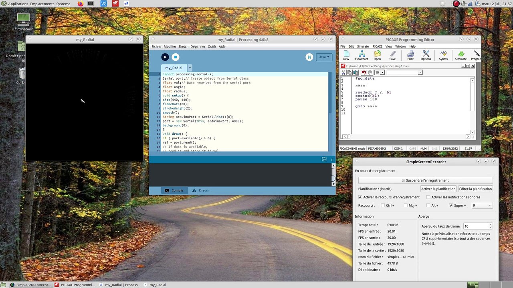Switch to SimpleScreenRecorder in taskbar
The image size is (513, 288).
point(31,285)
